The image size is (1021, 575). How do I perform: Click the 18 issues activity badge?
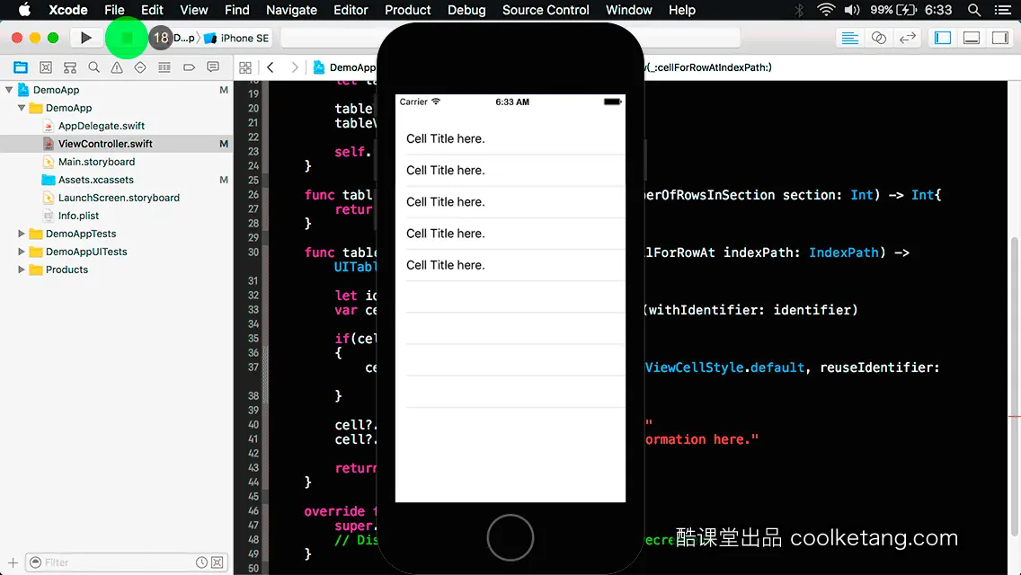(160, 38)
